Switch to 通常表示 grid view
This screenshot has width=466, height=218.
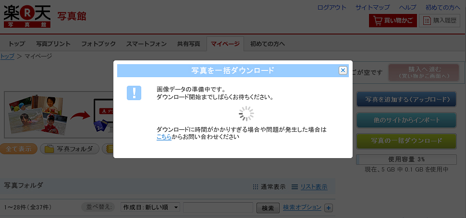(269, 187)
